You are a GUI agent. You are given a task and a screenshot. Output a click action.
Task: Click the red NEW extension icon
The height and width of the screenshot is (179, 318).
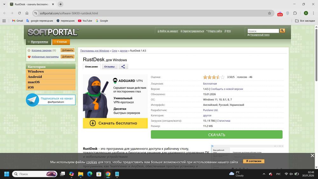click(x=280, y=13)
